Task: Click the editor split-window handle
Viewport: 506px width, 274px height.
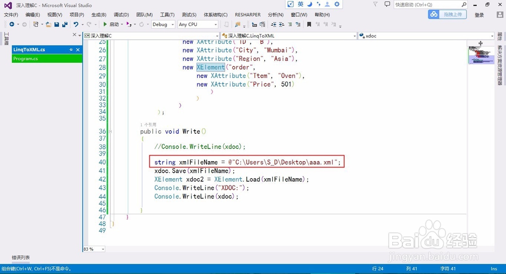Action: [x=481, y=43]
